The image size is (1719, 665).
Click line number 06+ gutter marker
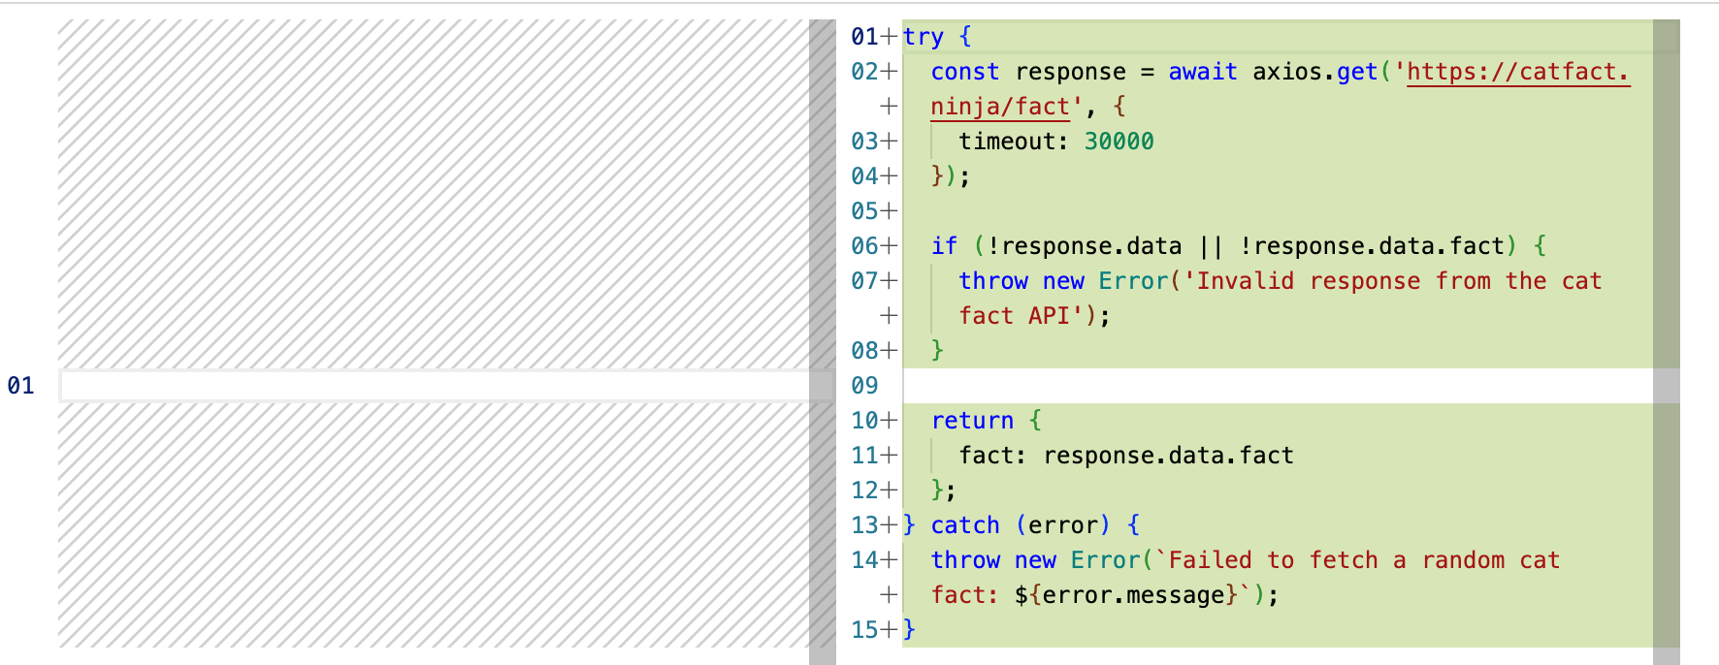[874, 246]
